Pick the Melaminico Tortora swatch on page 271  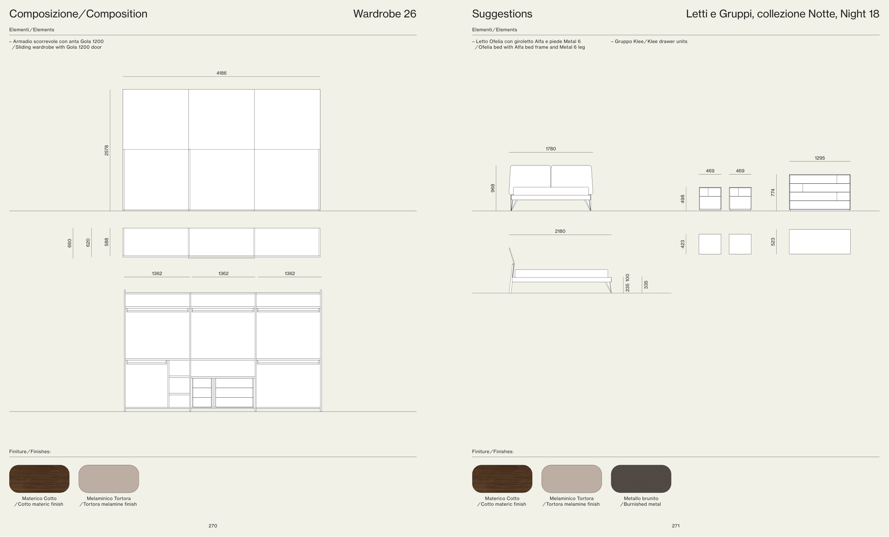[x=571, y=479]
